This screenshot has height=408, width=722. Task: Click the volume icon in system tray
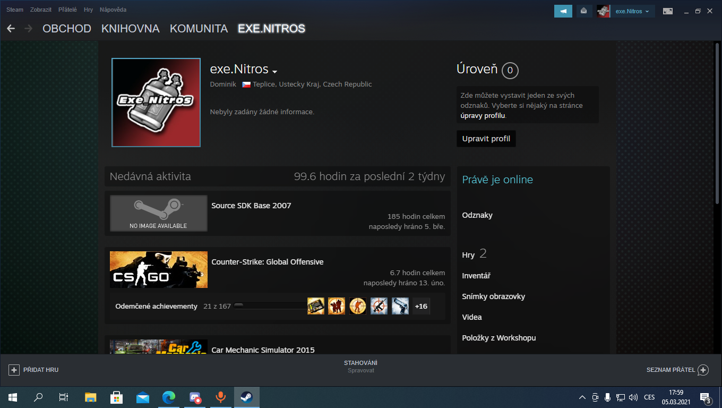[633, 397]
